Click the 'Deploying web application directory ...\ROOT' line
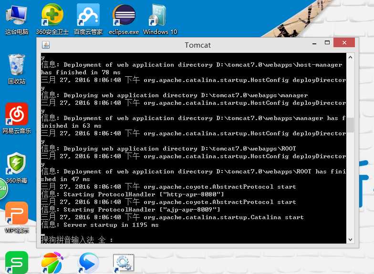Screen dimensions: 374x274 point(168,149)
